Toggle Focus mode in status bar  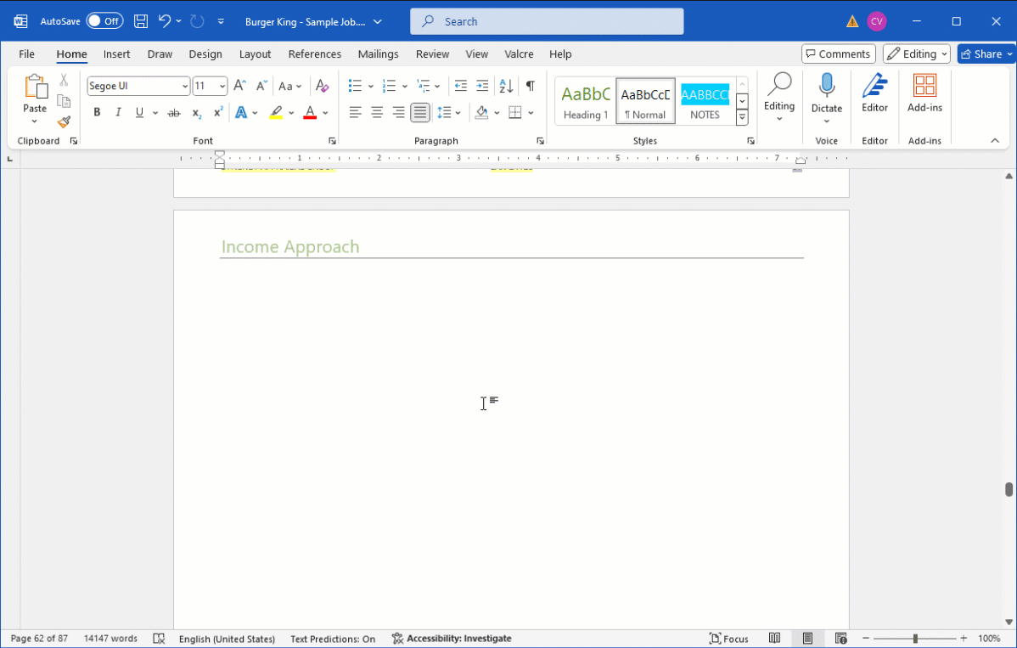coord(728,639)
